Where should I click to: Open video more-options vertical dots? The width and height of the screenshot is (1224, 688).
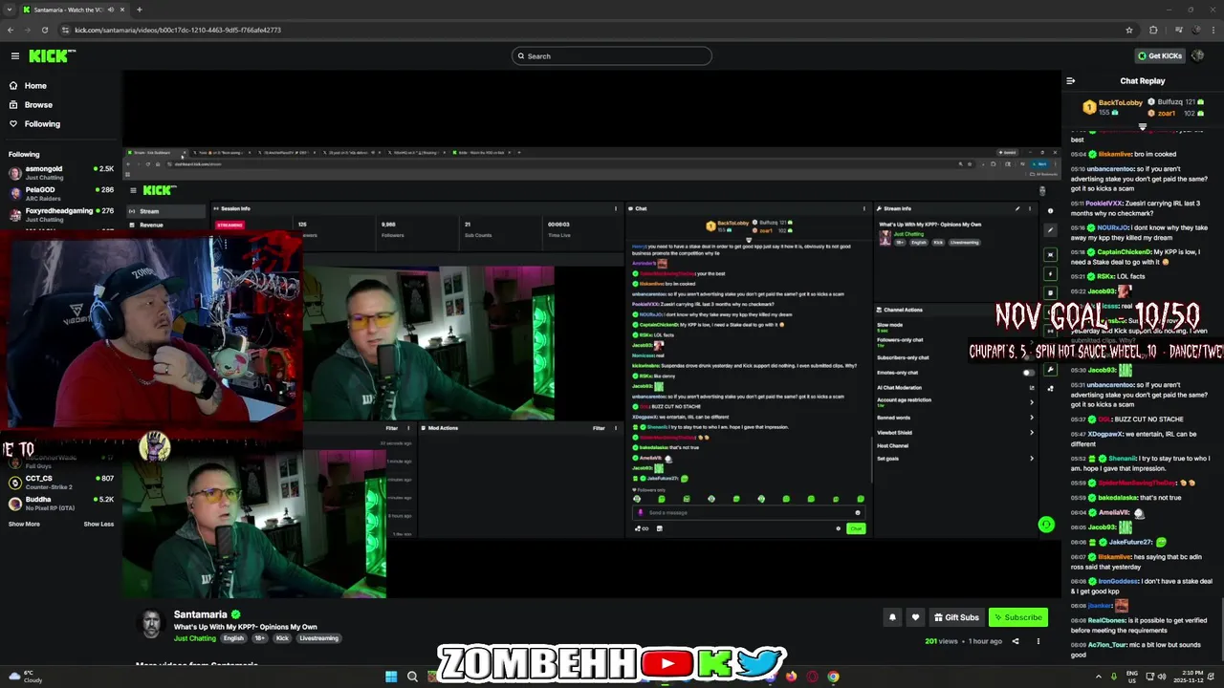pyautogui.click(x=1038, y=641)
